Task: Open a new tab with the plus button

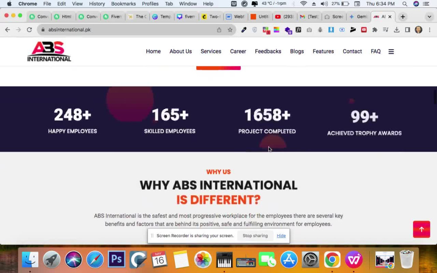Action: pyautogui.click(x=403, y=17)
